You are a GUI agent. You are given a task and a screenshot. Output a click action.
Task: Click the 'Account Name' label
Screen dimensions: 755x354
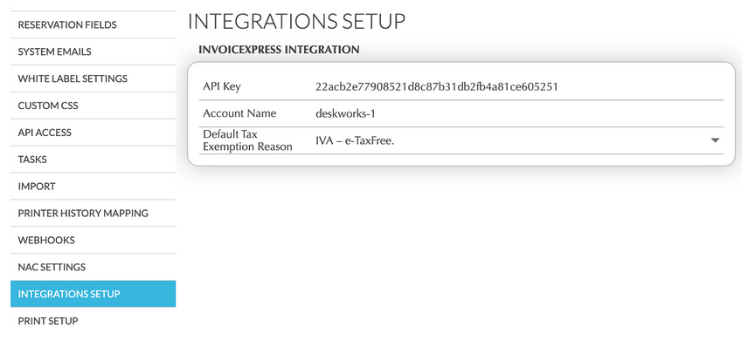pos(239,114)
